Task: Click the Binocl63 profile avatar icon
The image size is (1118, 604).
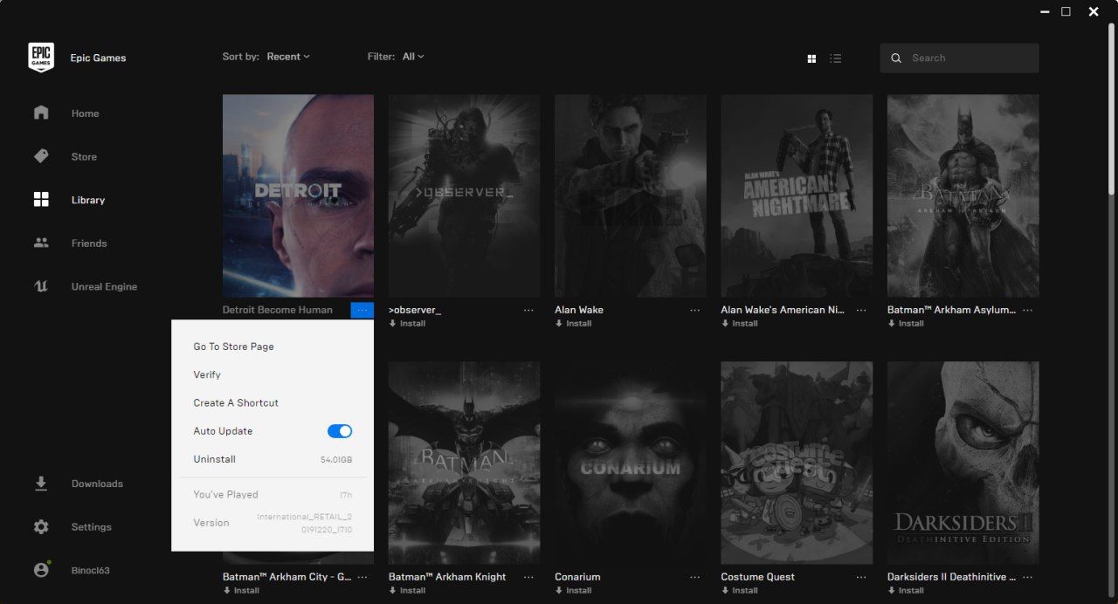Action: pyautogui.click(x=41, y=570)
